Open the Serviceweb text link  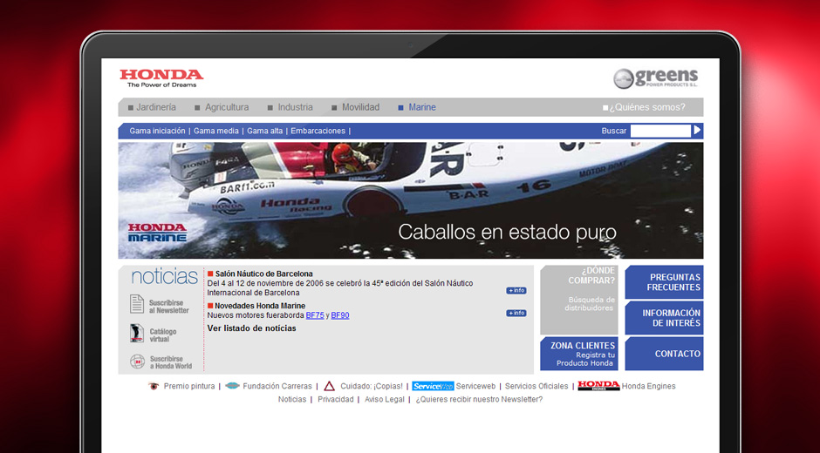tap(475, 386)
